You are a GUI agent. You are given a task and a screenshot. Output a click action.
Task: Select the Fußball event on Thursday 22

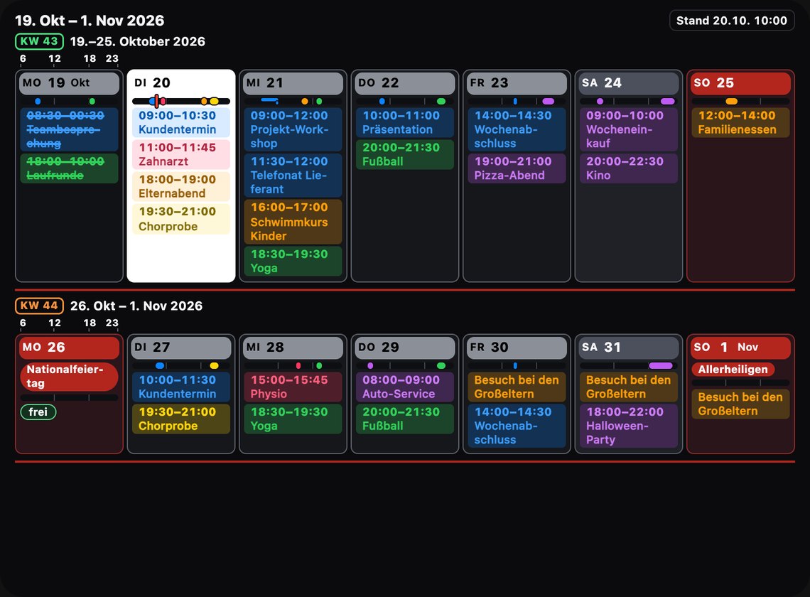(x=404, y=154)
